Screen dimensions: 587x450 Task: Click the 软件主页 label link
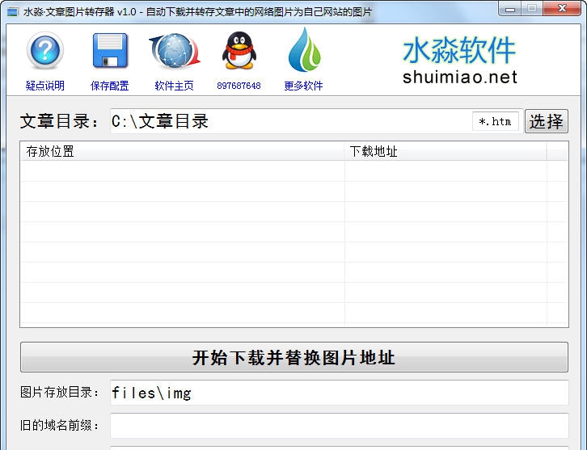click(174, 86)
